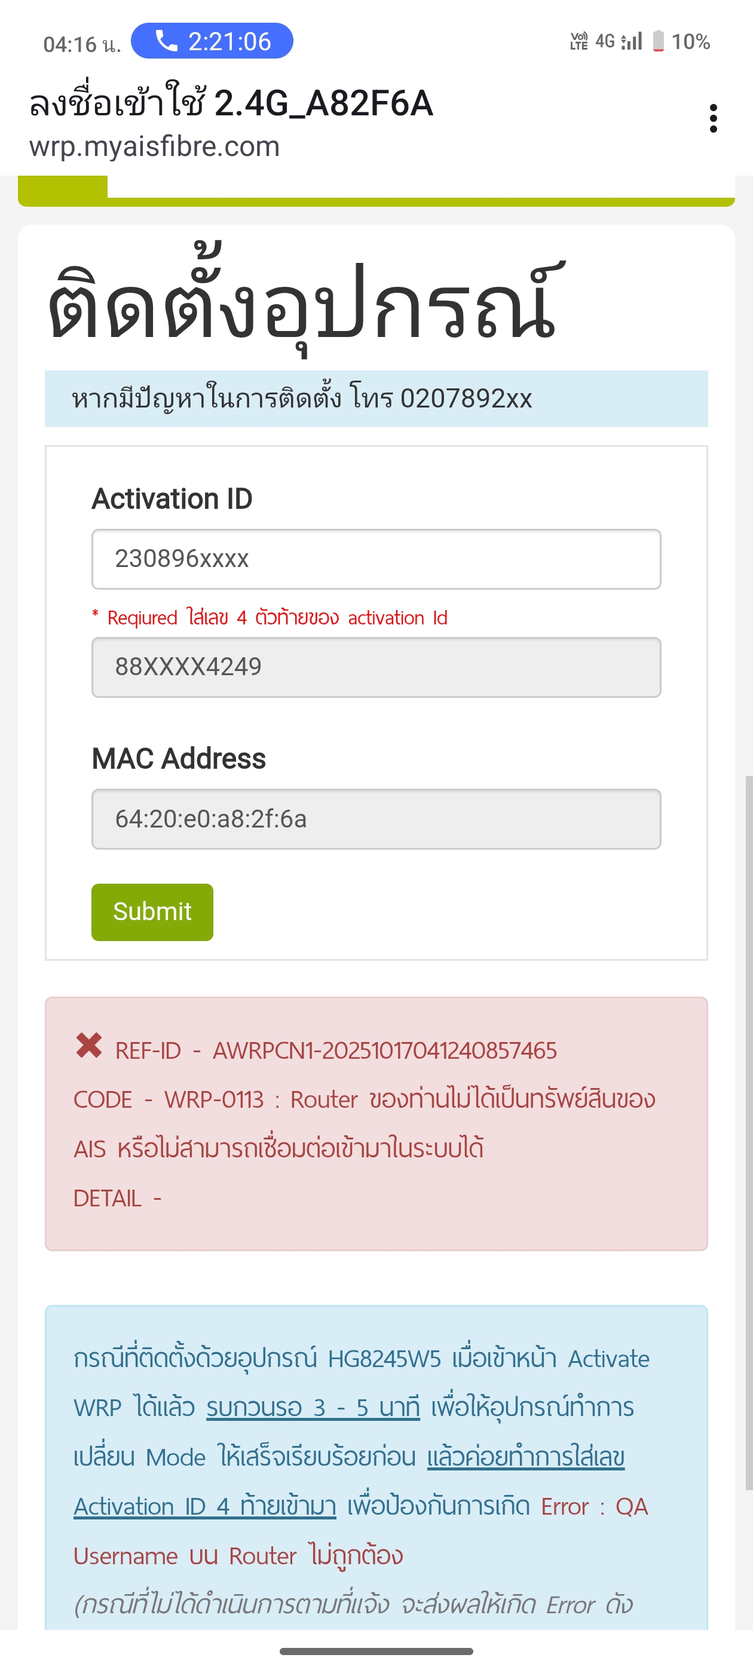Click the MAC Address field
Viewport: 753px width, 1673px height.
(x=375, y=819)
